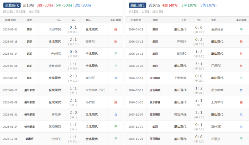Viewport: 249px width, 145px height.
Task: Click the 5平 (50%) draw statistic
Action: coord(64,5)
